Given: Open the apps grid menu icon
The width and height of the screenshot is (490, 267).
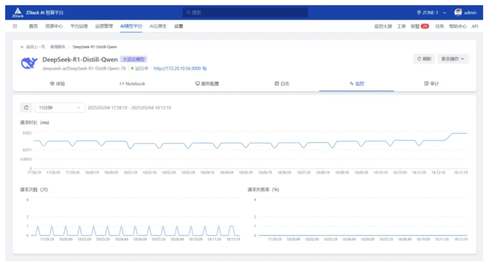Looking at the screenshot, I should coord(15,26).
